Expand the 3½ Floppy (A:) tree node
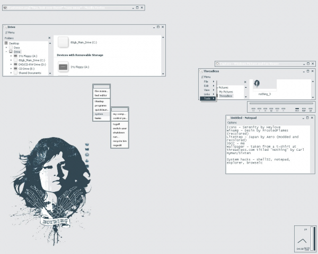This screenshot has height=254, width=318. 11,56
